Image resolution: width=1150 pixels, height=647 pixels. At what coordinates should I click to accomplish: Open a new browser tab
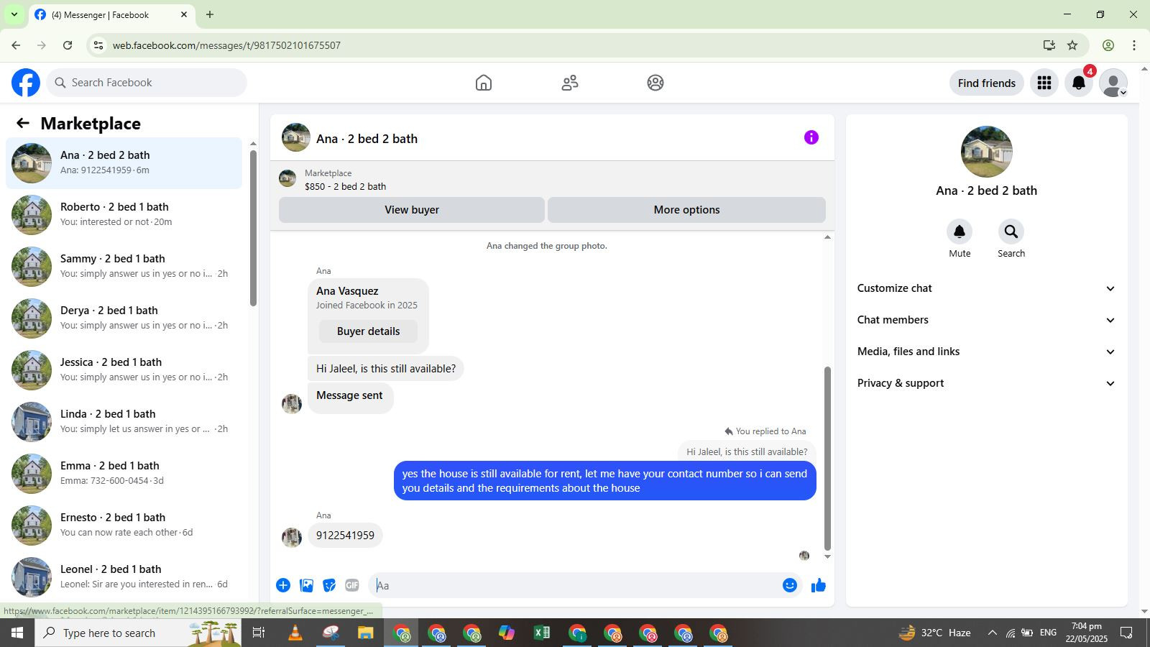(210, 14)
